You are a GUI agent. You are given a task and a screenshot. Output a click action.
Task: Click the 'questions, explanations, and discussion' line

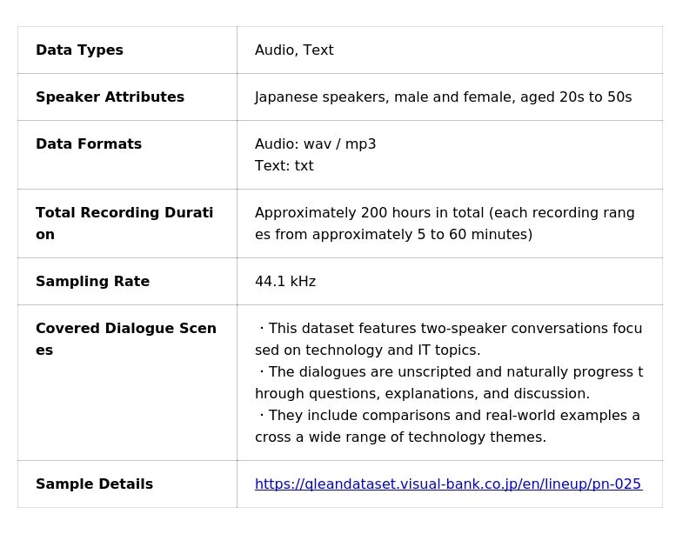coord(422,394)
